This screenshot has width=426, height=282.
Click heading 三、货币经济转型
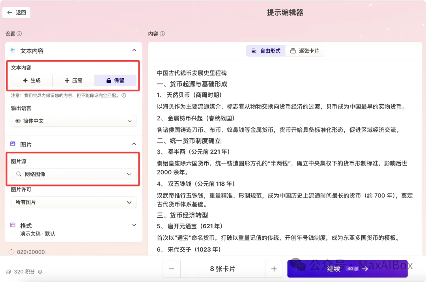pos(183,215)
